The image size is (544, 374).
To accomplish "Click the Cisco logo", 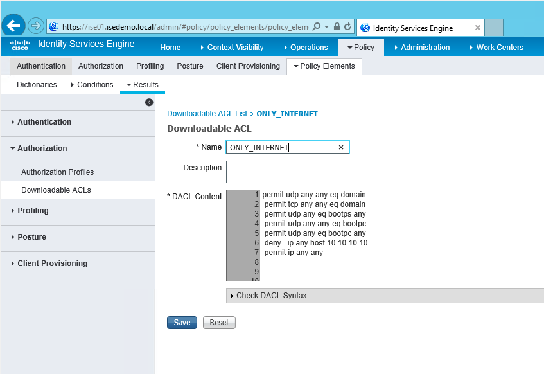I will [20, 45].
